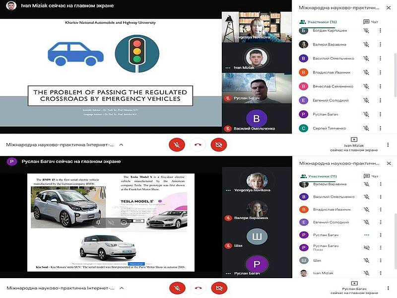Viewport: 397px width, 298px height.
Task: Expand meeting details chevron in the lower bar
Action: pos(122,288)
